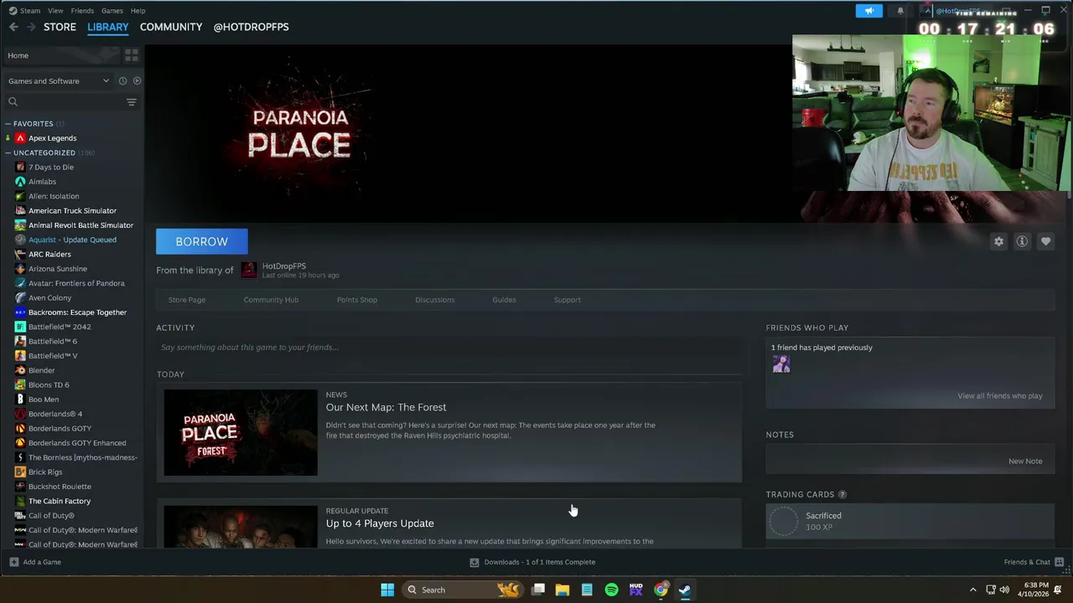Image resolution: width=1073 pixels, height=603 pixels.
Task: Click New Note button
Action: [1025, 461]
